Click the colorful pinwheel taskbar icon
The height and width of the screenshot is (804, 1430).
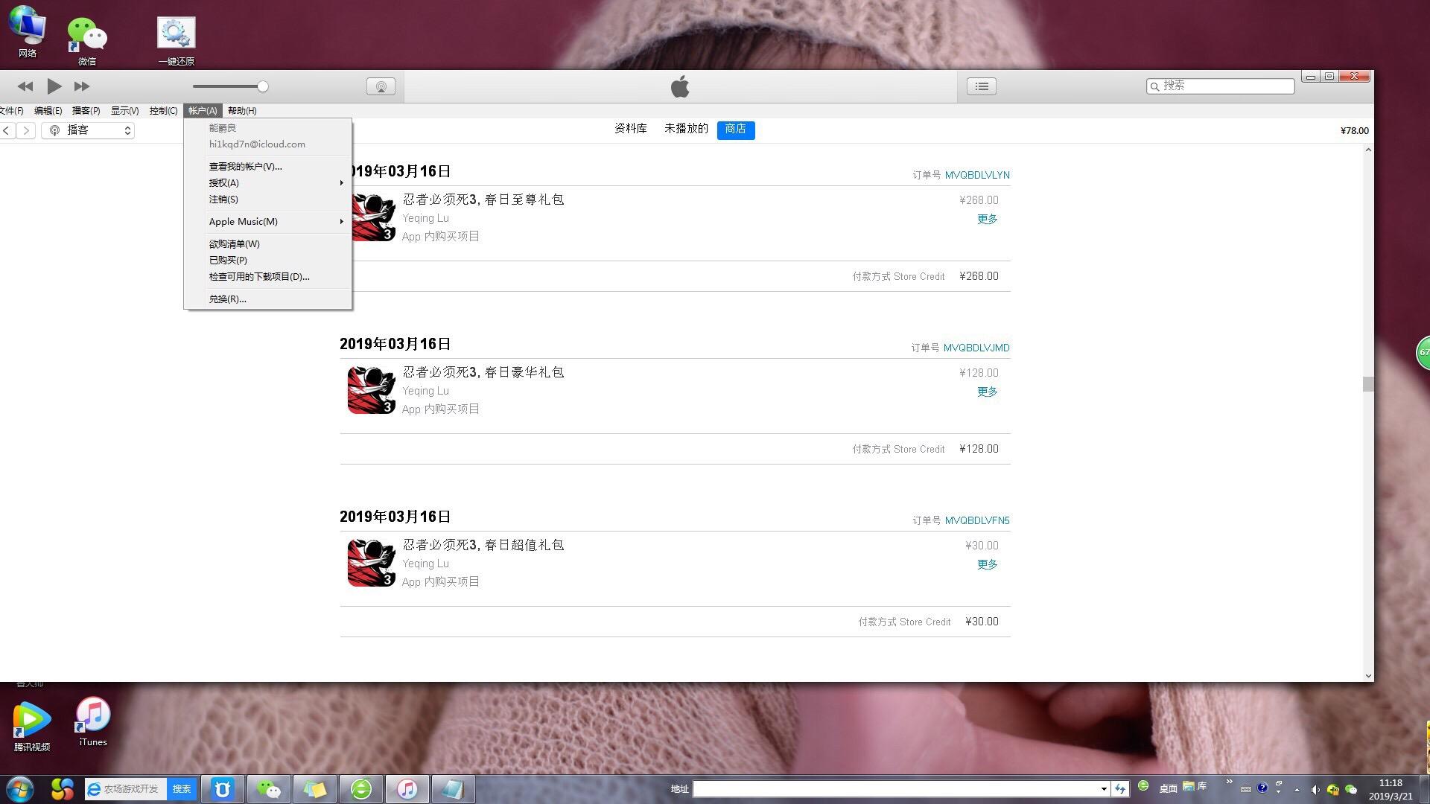pos(63,789)
